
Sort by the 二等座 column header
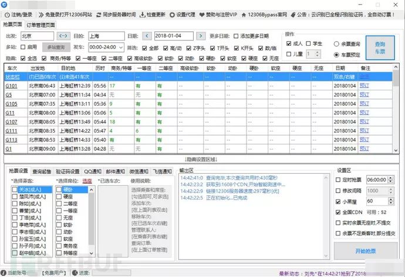pyautogui.click(x=166, y=68)
